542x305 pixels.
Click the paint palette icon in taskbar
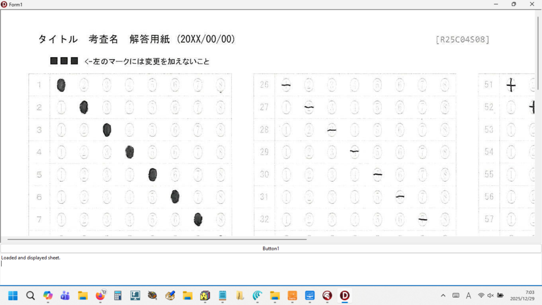click(x=152, y=295)
